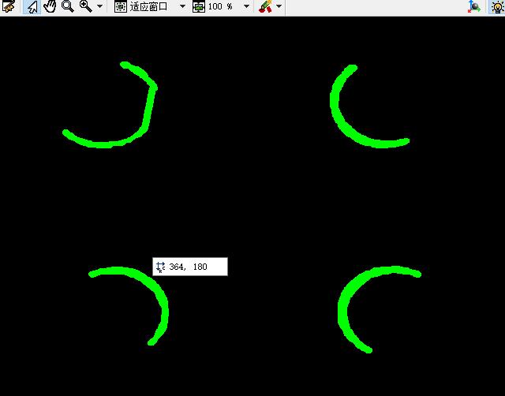Select the arrow pointer tool

click(x=32, y=6)
